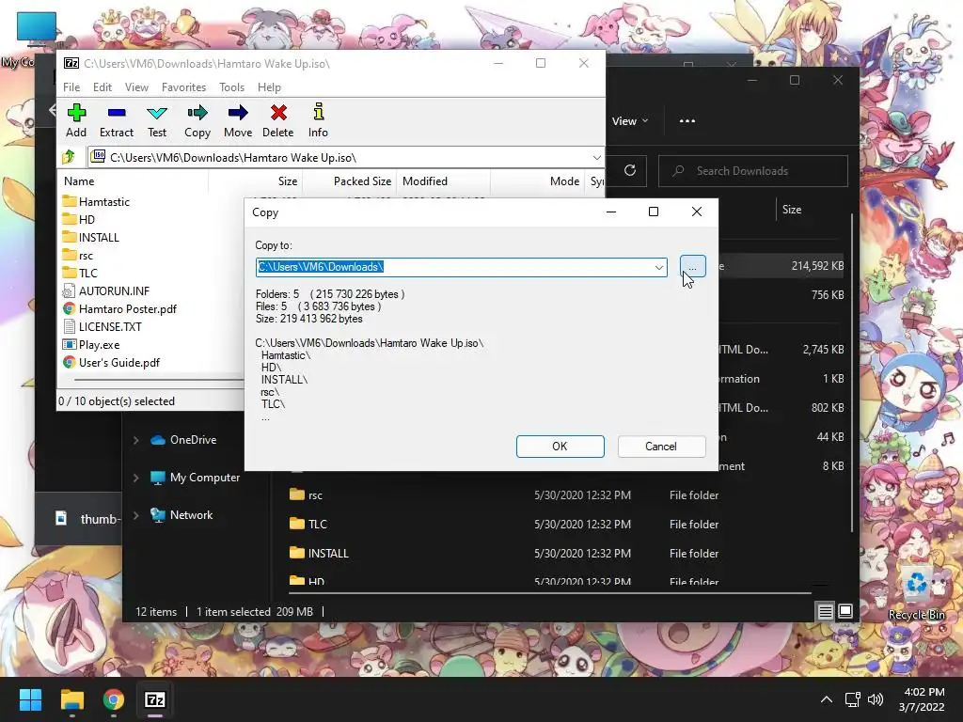Screen dimensions: 963x722
Task: Click Cancel in the Copy dialog
Action: [x=661, y=447]
